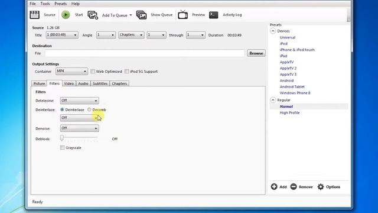Viewport: 378px width, 213px height.
Task: Open the Chapters mode dropdown
Action: pyautogui.click(x=131, y=35)
